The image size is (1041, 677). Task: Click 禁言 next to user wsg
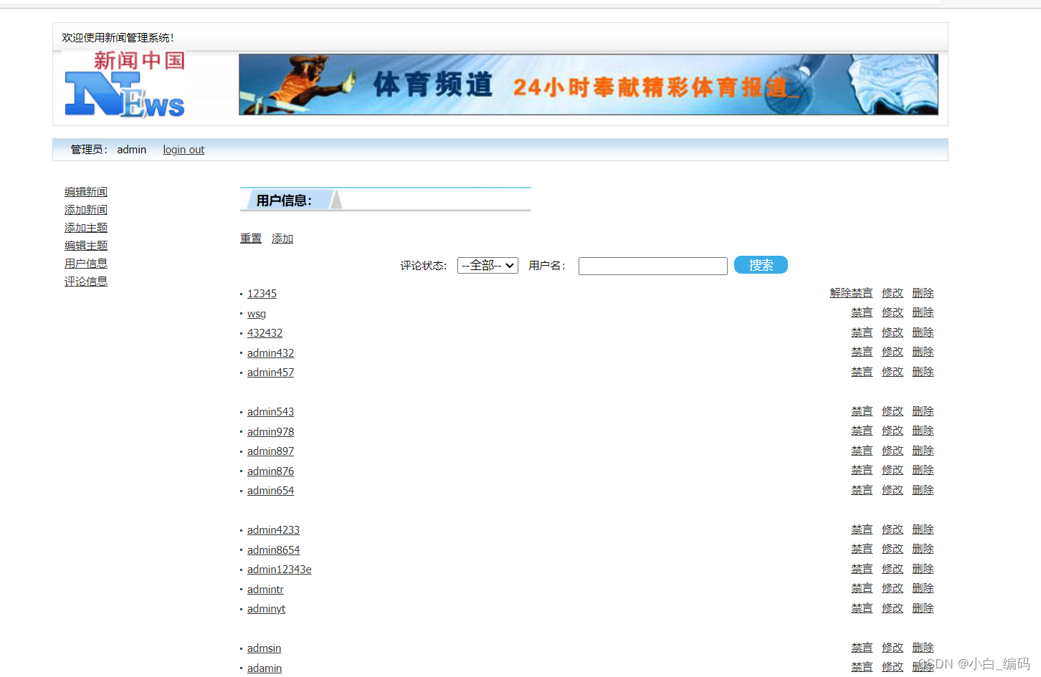[x=862, y=312]
